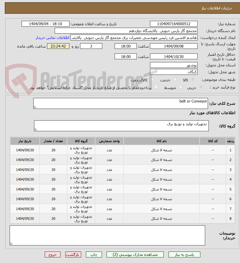Image resolution: width=240 pixels, height=263 pixels.
Task: Click the announcement date field 1404/09/04 - 18:10
Action: (x=46, y=24)
